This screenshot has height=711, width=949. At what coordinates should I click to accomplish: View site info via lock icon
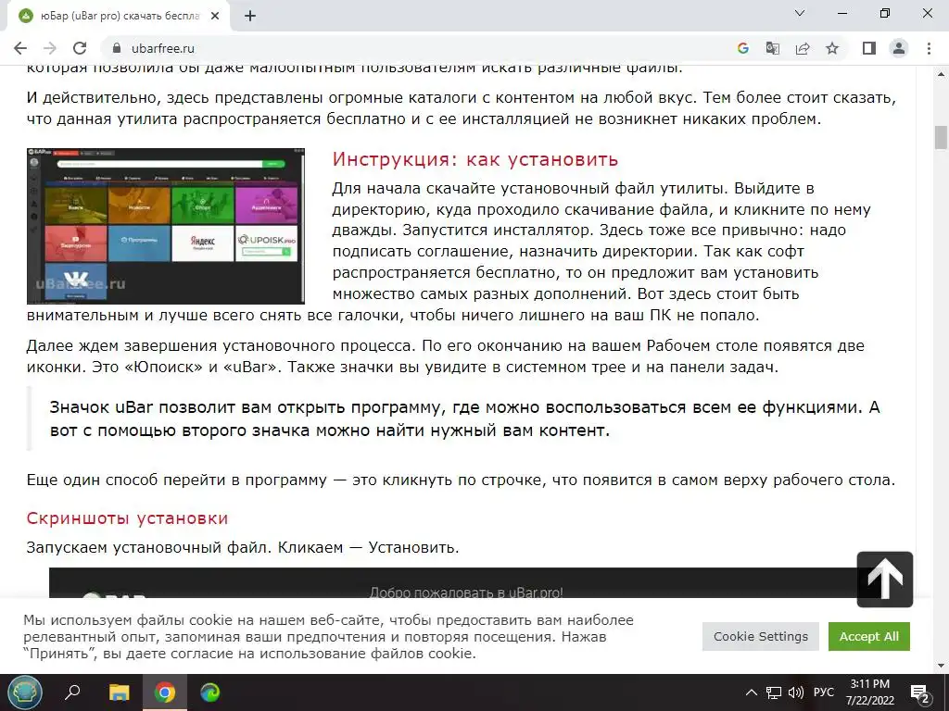pyautogui.click(x=117, y=48)
